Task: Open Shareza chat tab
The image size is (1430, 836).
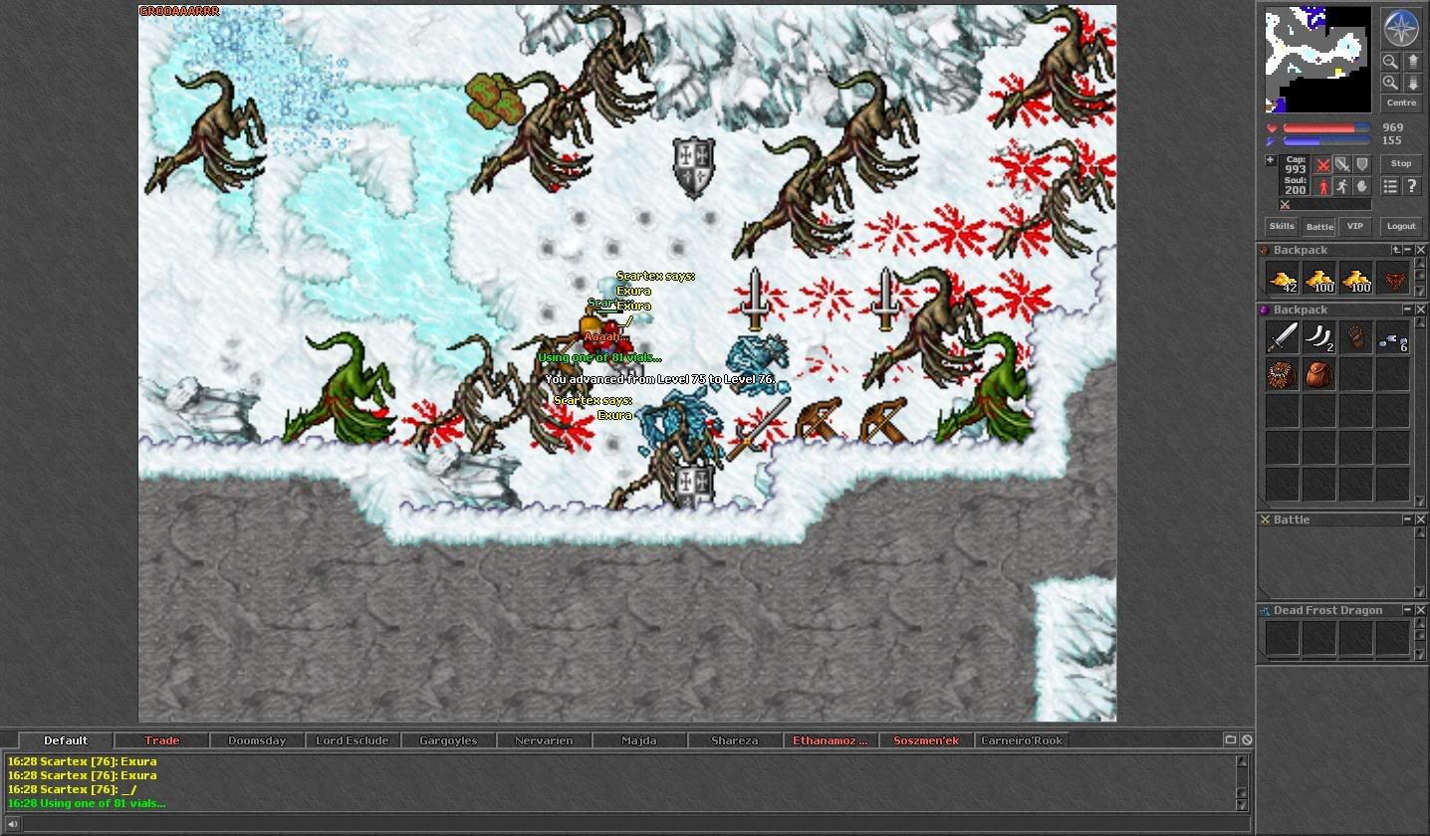Action: coord(735,740)
